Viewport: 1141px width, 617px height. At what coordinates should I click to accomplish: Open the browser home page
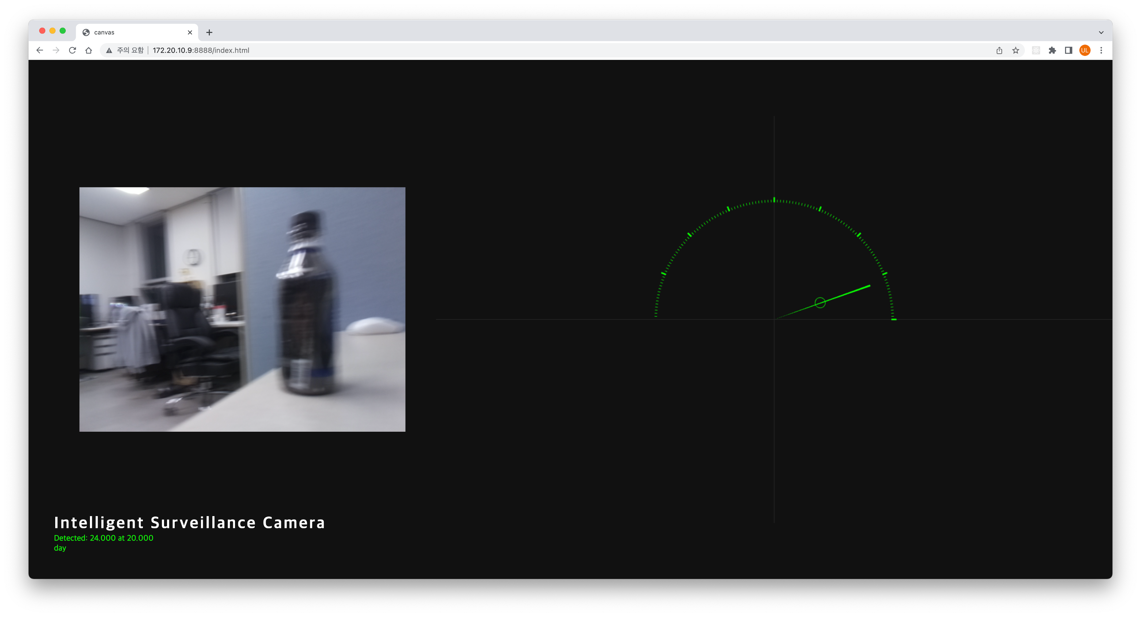(x=88, y=50)
